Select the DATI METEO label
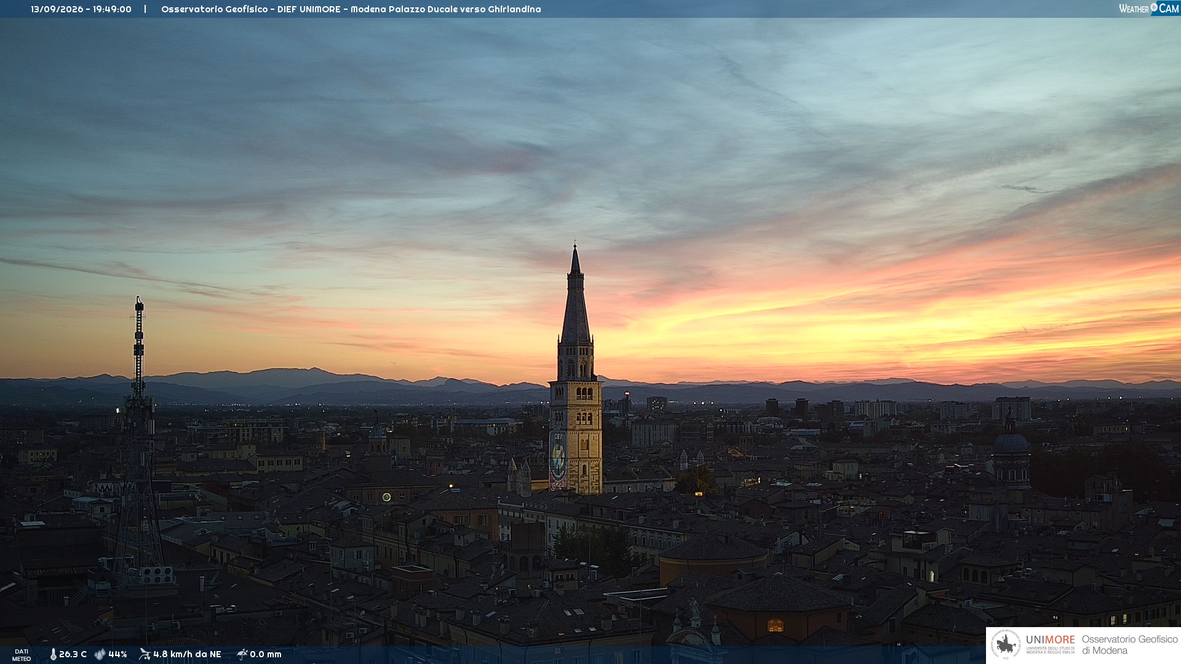Viewport: 1181px width, 664px height. [x=22, y=655]
